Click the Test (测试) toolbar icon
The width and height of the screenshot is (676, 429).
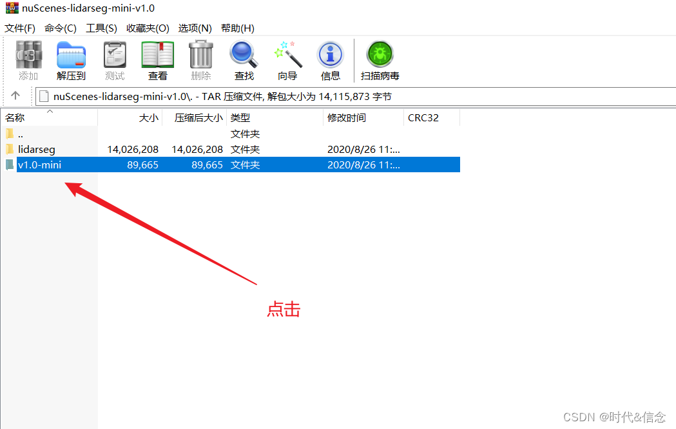point(115,55)
